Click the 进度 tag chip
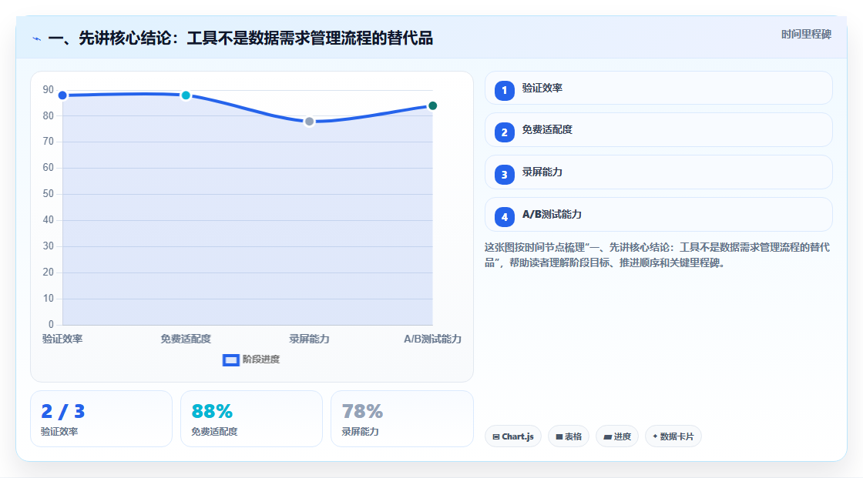863x478 pixels. (617, 436)
